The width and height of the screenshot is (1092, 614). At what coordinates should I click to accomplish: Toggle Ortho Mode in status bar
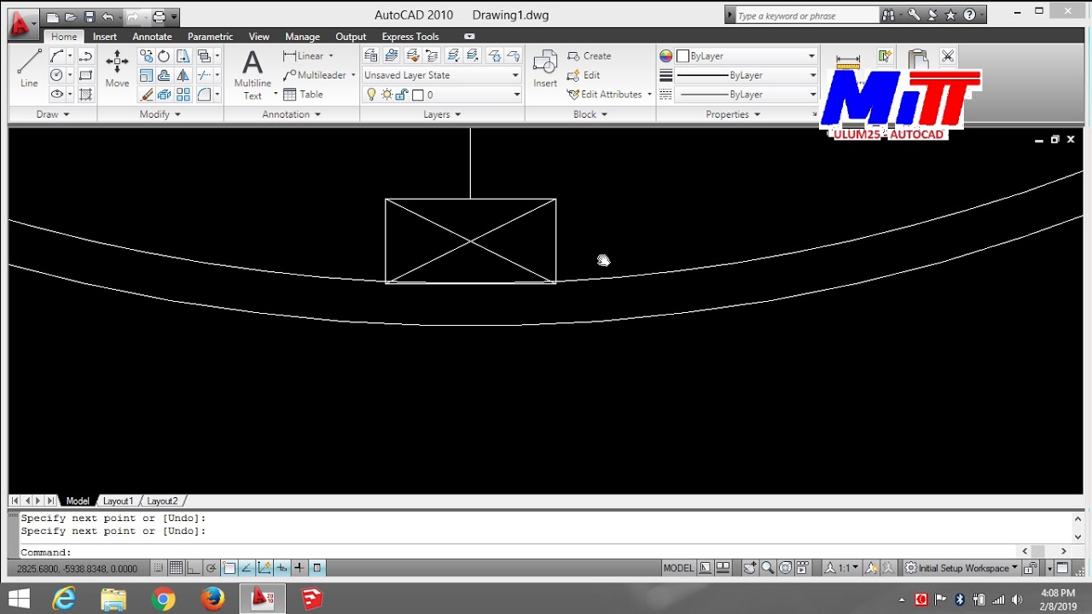[x=194, y=568]
